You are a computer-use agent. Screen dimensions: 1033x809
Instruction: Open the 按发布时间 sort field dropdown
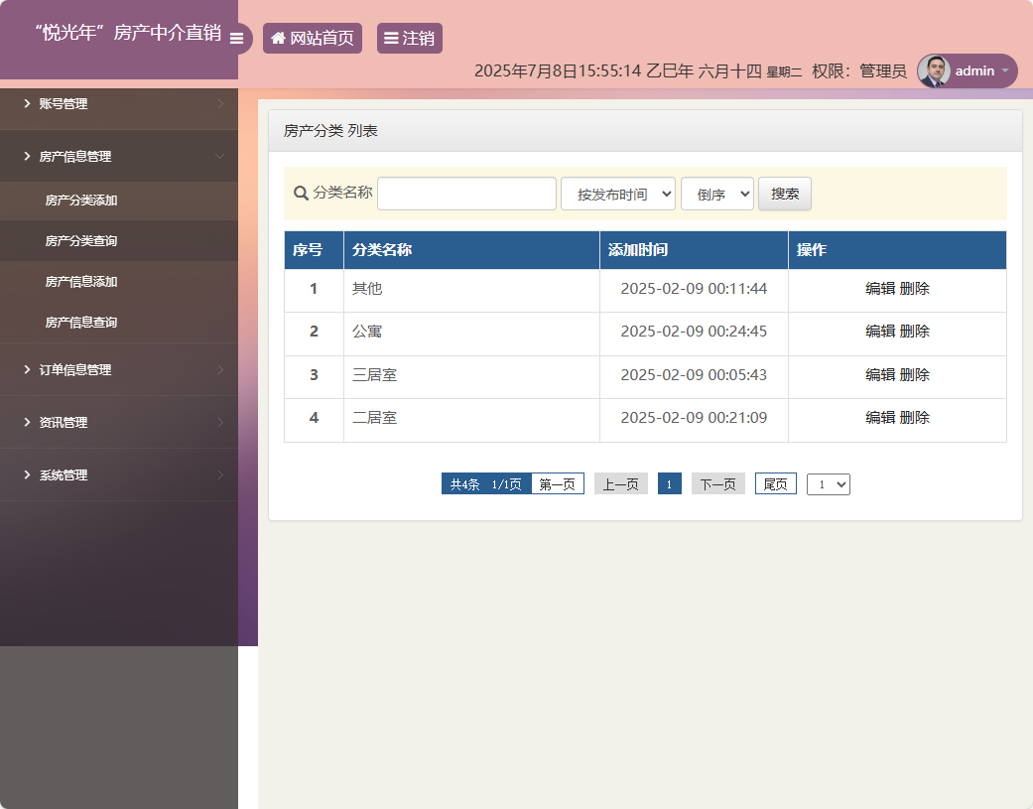[x=617, y=194]
